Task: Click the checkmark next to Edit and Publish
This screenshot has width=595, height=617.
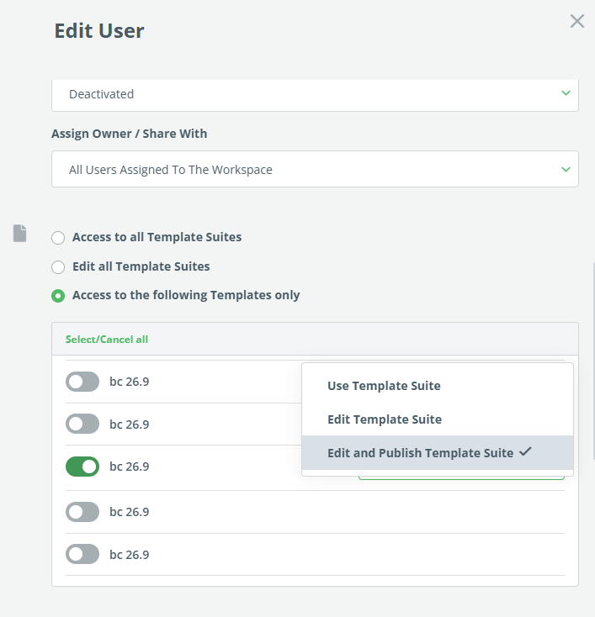Action: point(526,452)
